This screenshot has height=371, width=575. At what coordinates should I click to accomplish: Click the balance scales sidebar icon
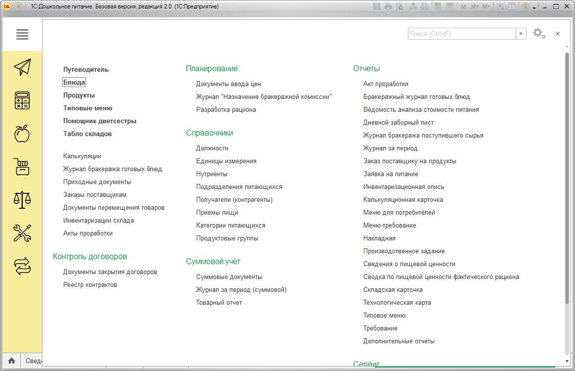[x=22, y=200]
